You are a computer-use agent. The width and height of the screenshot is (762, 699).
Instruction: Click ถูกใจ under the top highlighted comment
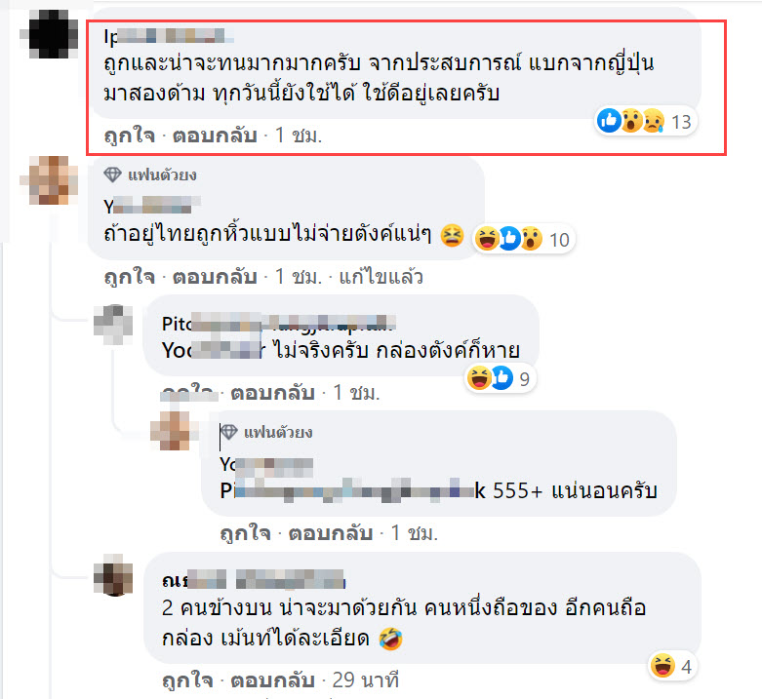click(129, 135)
